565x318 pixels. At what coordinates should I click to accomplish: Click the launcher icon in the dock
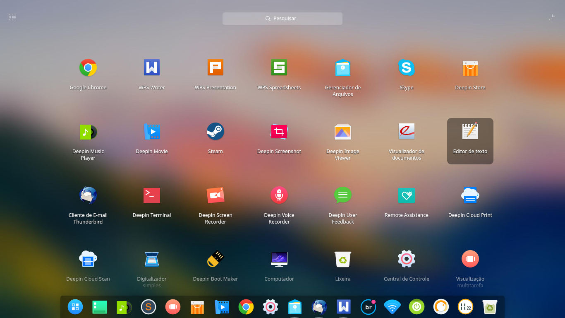pyautogui.click(x=75, y=307)
